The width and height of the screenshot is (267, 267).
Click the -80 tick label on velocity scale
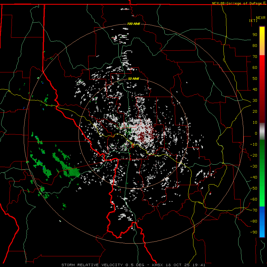click(x=254, y=221)
